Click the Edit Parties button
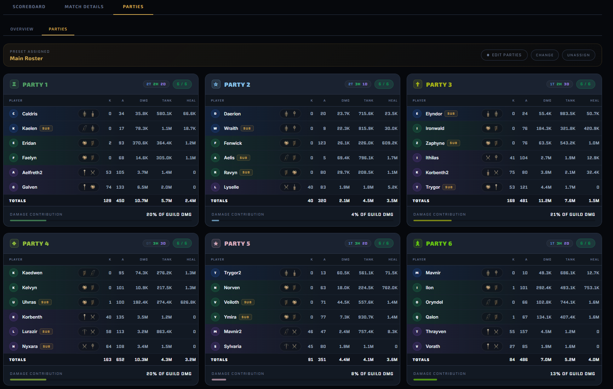Image resolution: width=613 pixels, height=389 pixels. point(504,55)
